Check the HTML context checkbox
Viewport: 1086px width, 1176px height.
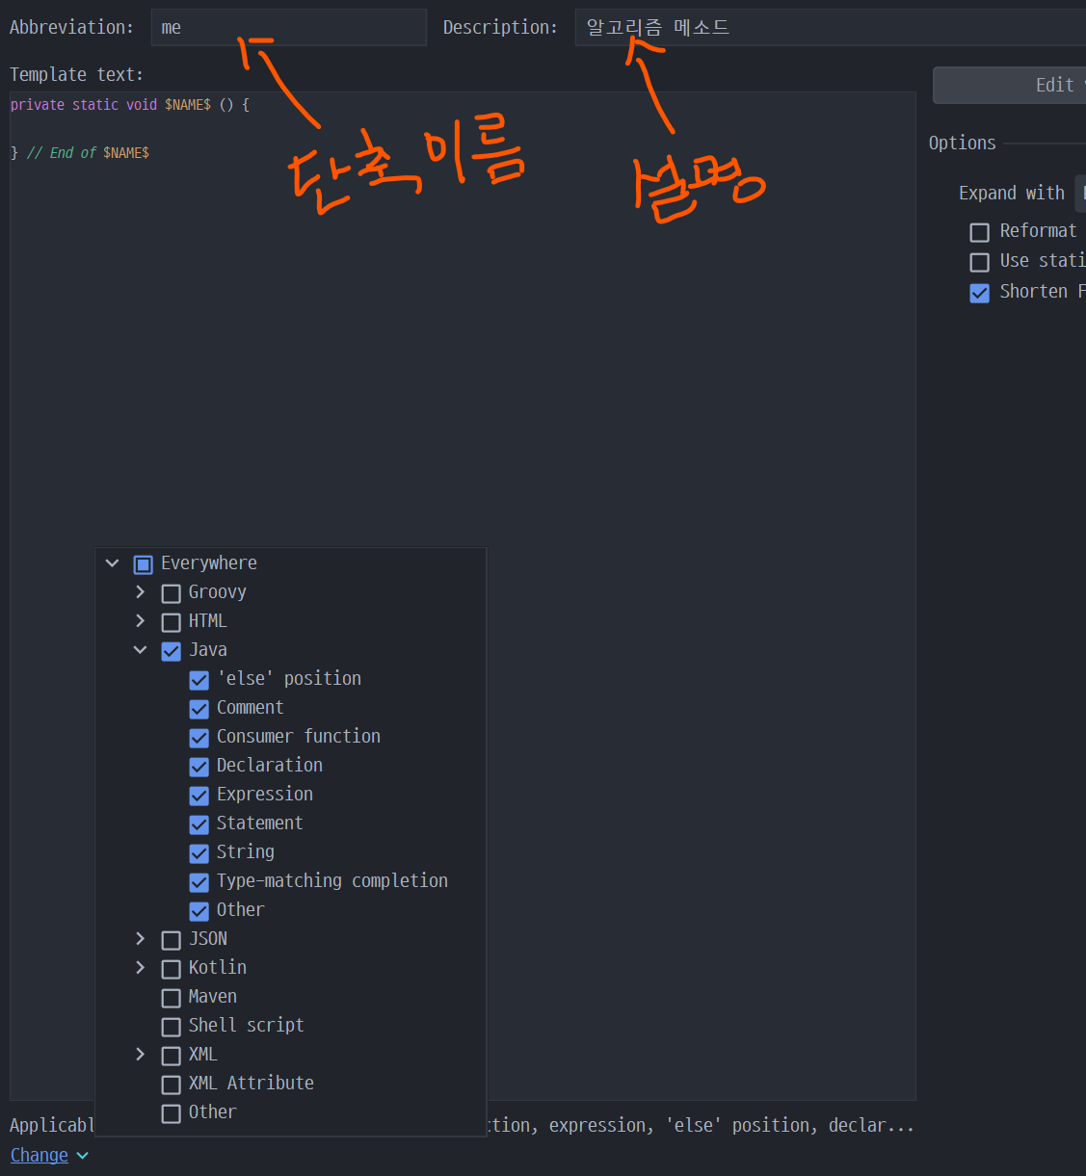[x=171, y=622]
